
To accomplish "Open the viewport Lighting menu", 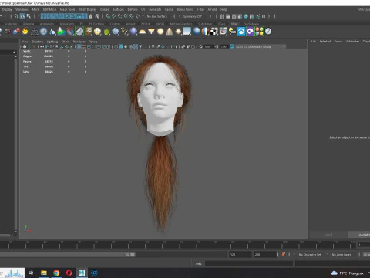I will tap(52, 42).
